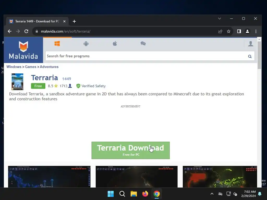Open the network tray icon
This screenshot has height=200, width=267.
click(x=228, y=194)
